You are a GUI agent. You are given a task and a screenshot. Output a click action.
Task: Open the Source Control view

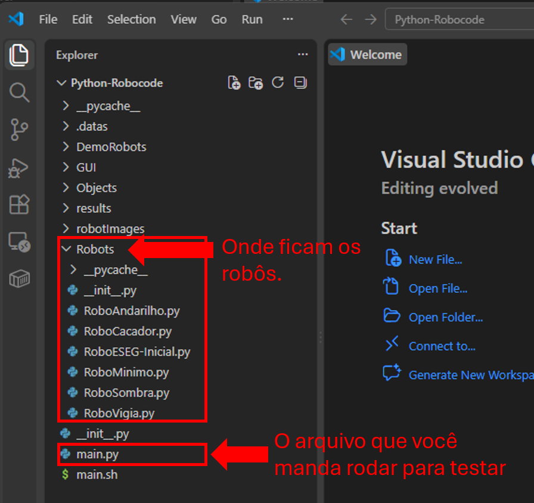pyautogui.click(x=19, y=130)
